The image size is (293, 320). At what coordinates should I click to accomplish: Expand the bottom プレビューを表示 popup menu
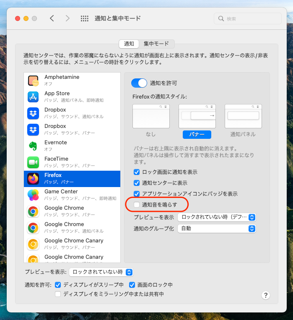pos(101,272)
